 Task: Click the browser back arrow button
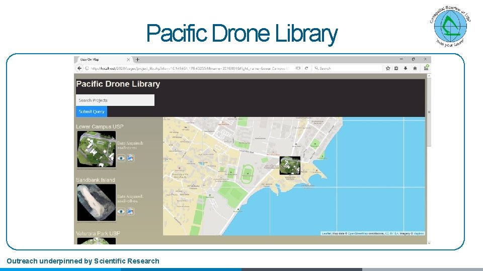[79, 68]
